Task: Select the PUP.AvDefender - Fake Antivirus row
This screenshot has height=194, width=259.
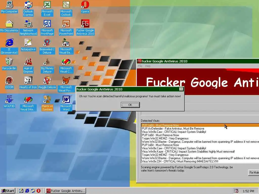Action: 200,129
